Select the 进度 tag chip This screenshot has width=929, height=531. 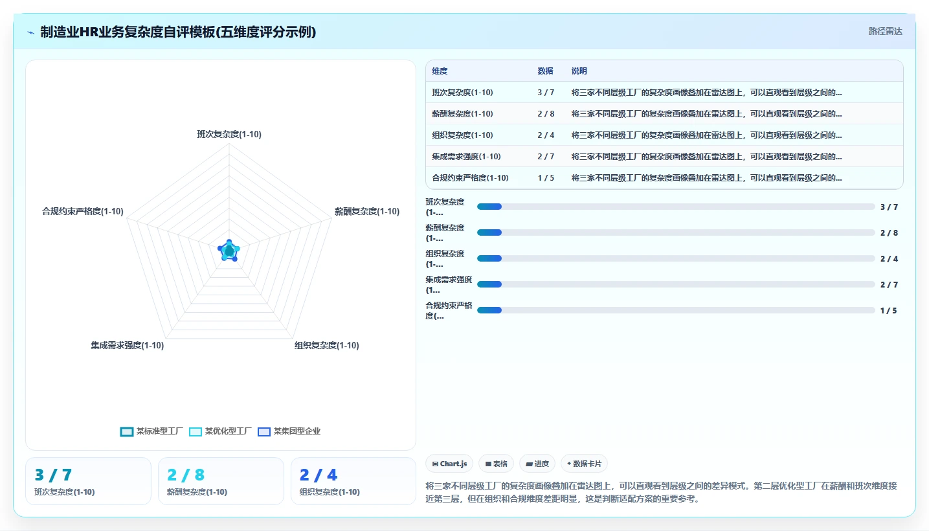pos(537,464)
